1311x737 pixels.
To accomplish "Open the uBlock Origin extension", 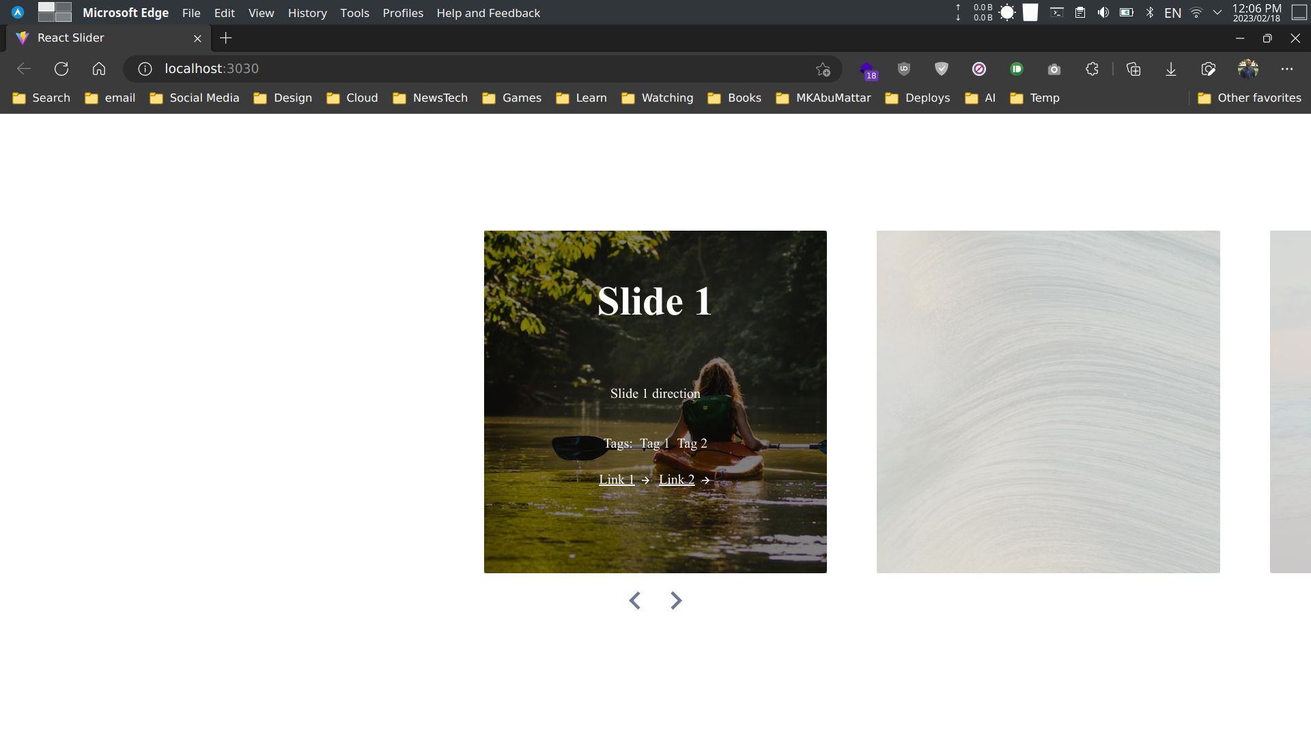I will 903,69.
